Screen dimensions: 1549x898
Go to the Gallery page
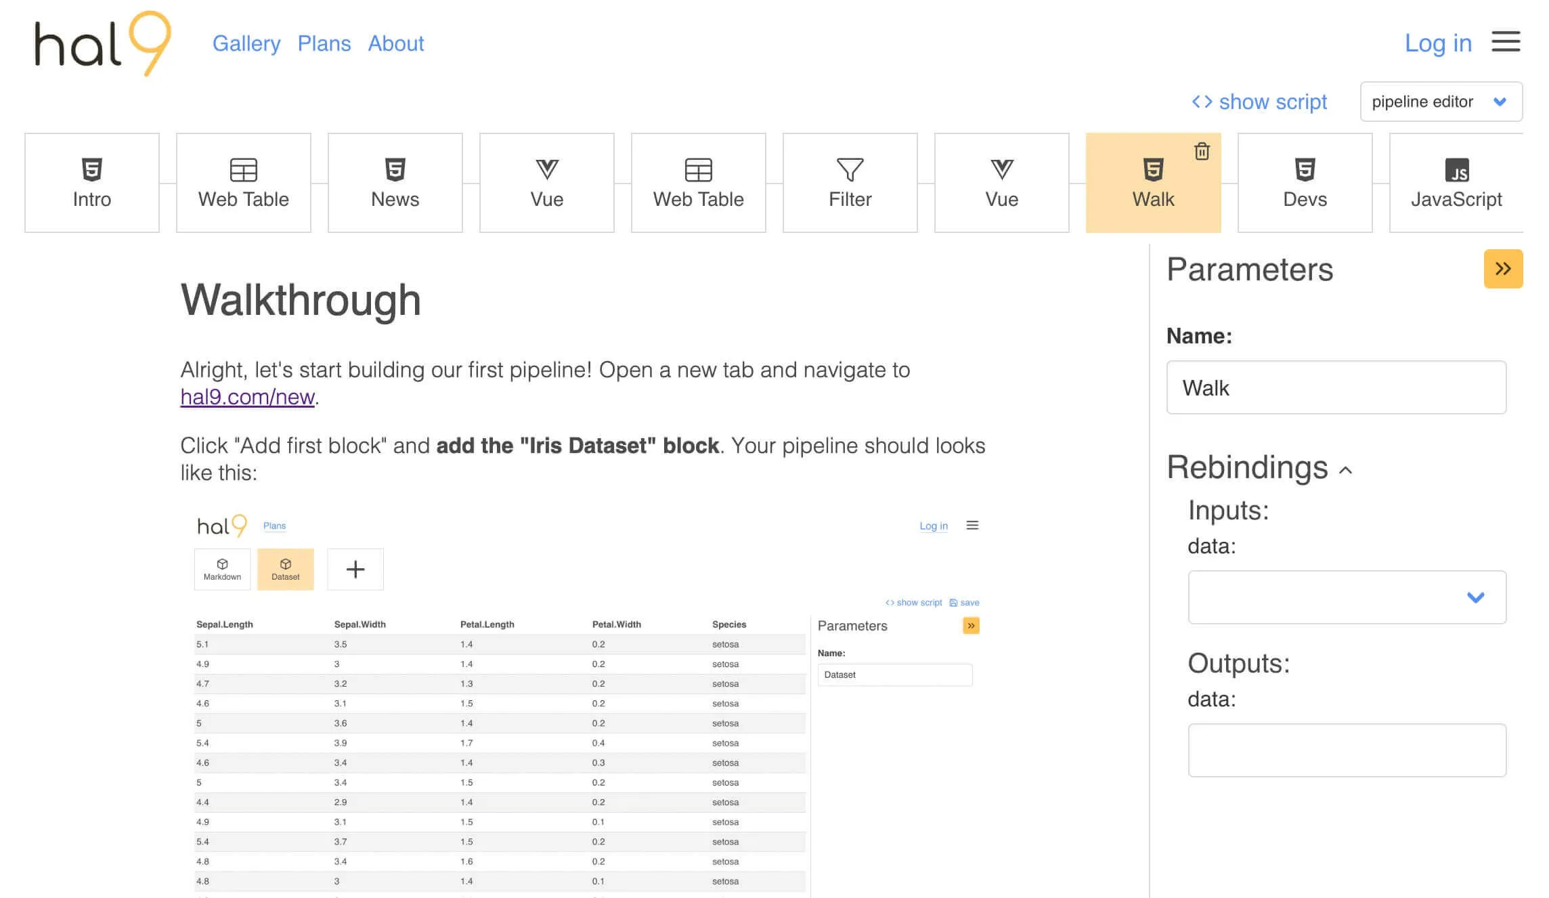tap(246, 43)
